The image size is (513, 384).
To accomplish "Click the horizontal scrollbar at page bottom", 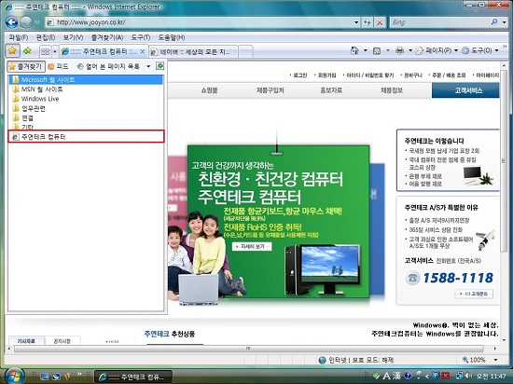I will (249, 349).
